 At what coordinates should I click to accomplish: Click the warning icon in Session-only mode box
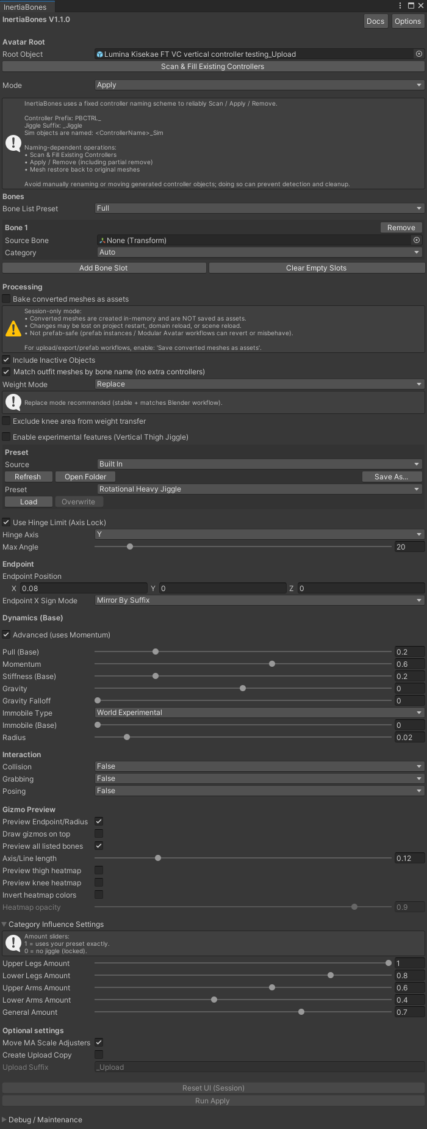[13, 328]
